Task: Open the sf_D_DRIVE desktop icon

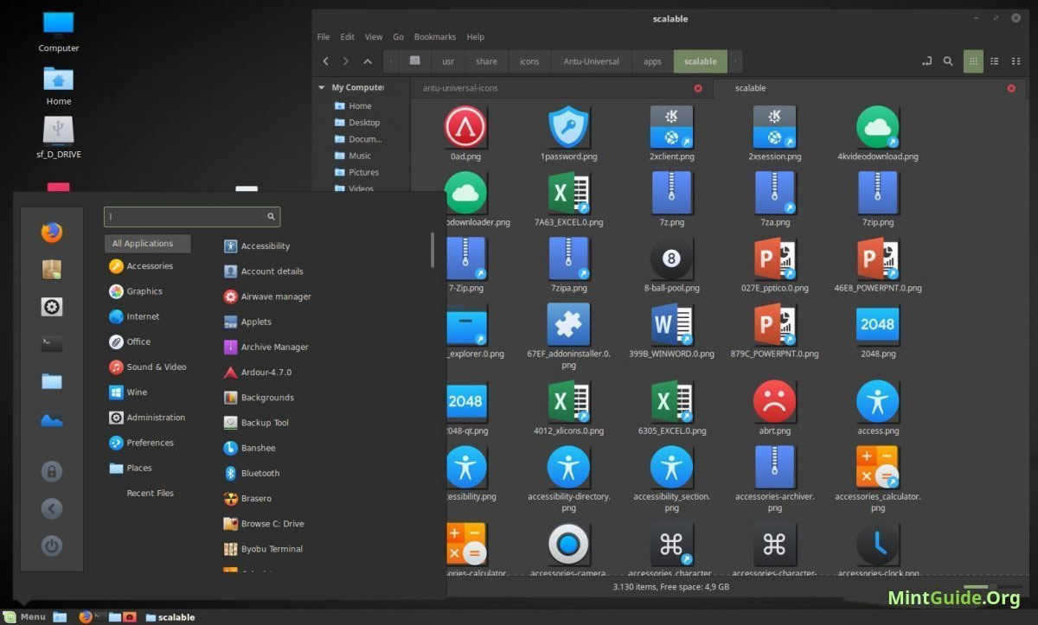Action: [59, 137]
